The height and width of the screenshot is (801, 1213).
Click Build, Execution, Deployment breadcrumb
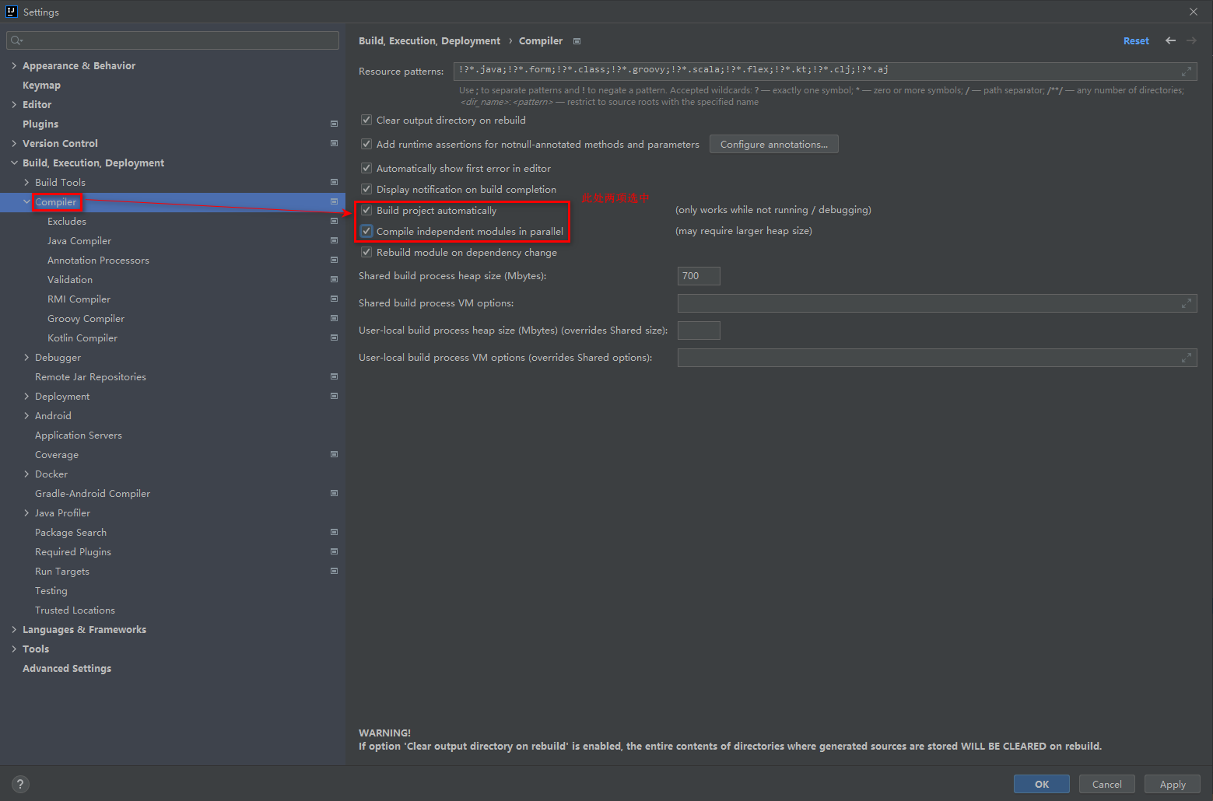tap(429, 40)
